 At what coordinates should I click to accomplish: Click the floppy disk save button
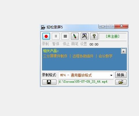(x=49, y=82)
